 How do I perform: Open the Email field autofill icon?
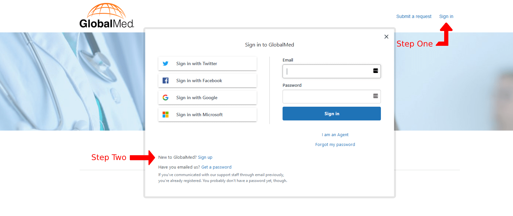[375, 71]
